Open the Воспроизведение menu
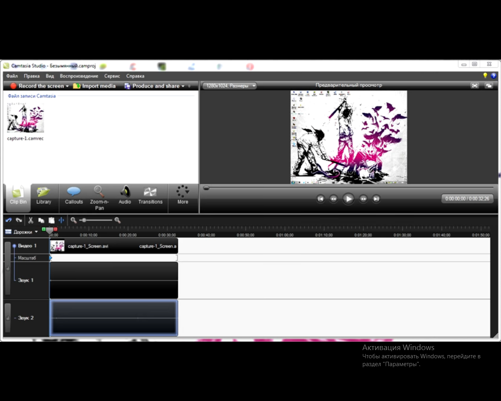501x401 pixels. 79,76
